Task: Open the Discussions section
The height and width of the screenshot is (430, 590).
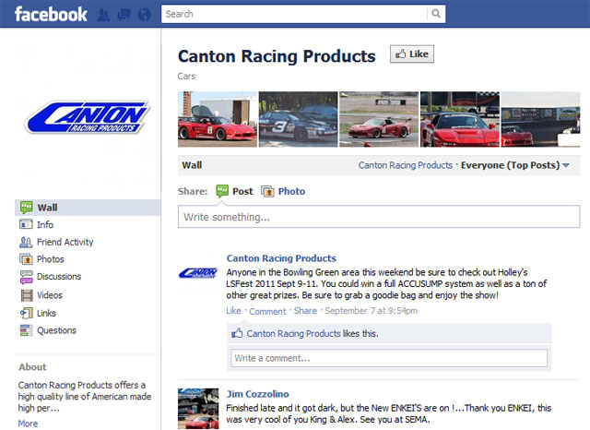Action: tap(59, 277)
